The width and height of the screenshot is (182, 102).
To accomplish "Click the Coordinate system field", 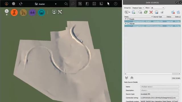I will coord(160,101).
